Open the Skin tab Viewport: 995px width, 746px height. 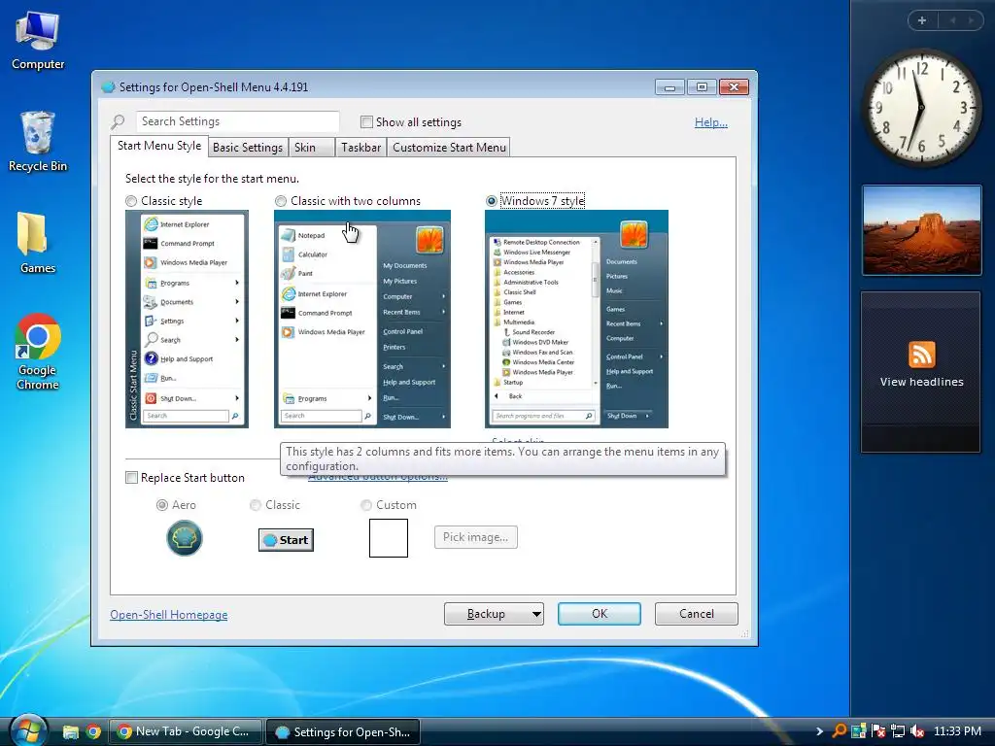tap(312, 148)
